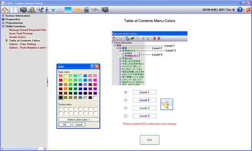
Task: Pick the red basic color swatch
Action: (x=61, y=80)
